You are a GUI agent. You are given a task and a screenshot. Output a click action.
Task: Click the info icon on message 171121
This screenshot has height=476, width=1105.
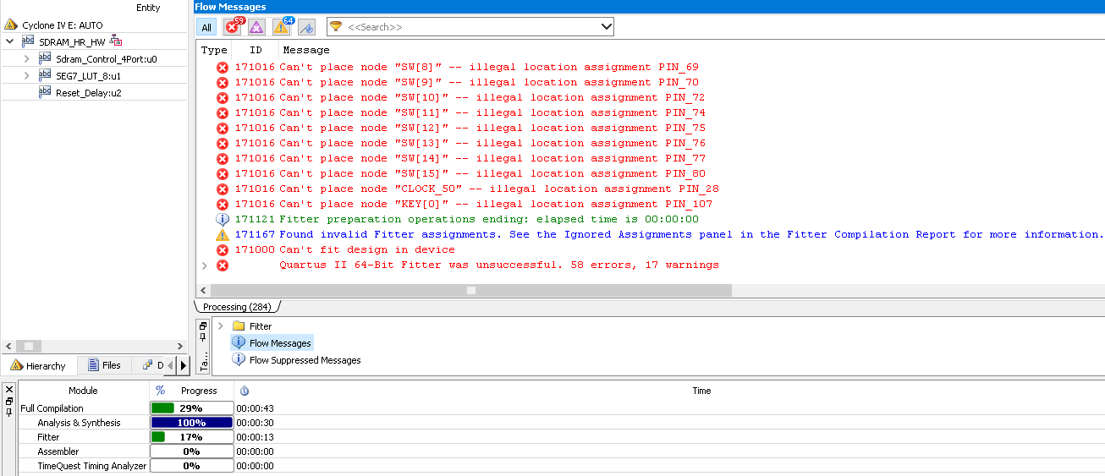(x=223, y=219)
